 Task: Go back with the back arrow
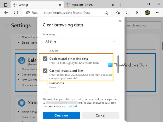click(x=6, y=13)
